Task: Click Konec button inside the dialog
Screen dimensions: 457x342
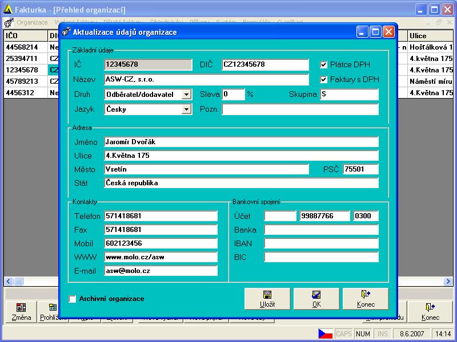Action: tap(366, 299)
